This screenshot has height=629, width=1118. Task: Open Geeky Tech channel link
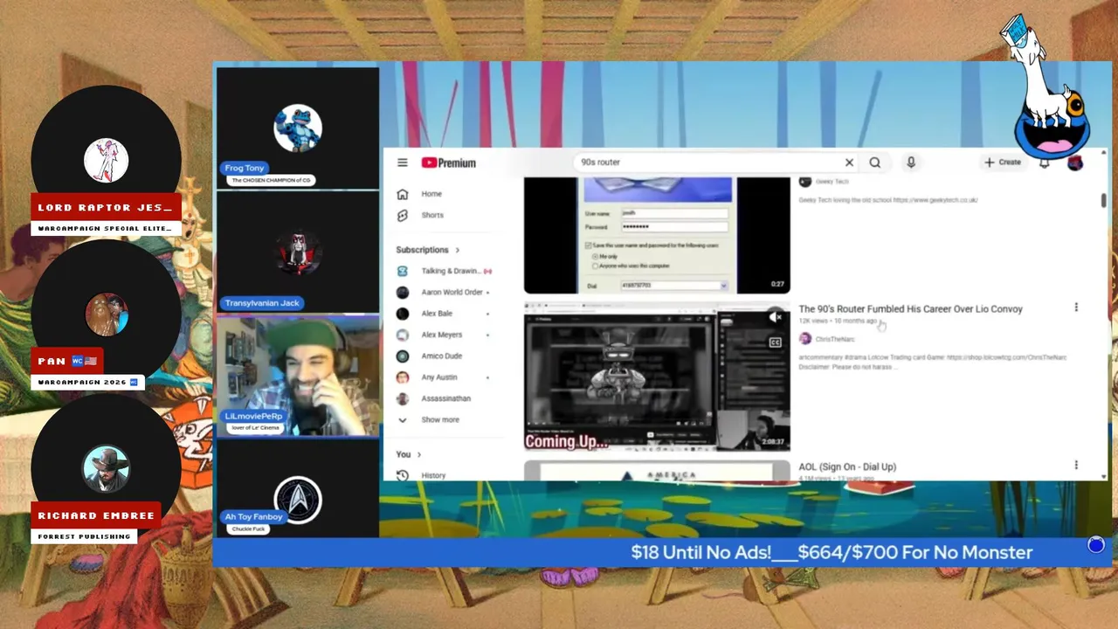coord(832,182)
